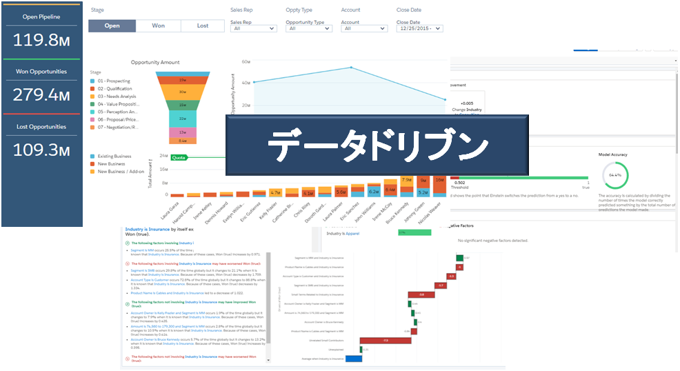680x371 pixels.
Task: Click the Model Accuracy 64.4% gauge
Action: [615, 175]
